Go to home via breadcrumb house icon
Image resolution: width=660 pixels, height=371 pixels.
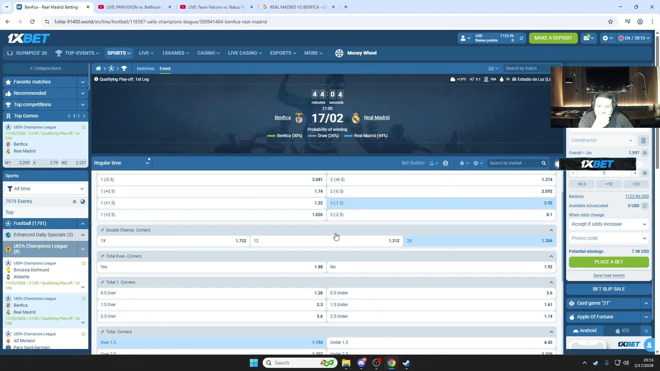coord(98,69)
